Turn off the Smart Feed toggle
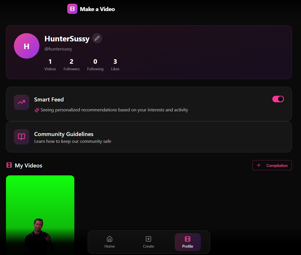301x255 pixels. tap(278, 99)
